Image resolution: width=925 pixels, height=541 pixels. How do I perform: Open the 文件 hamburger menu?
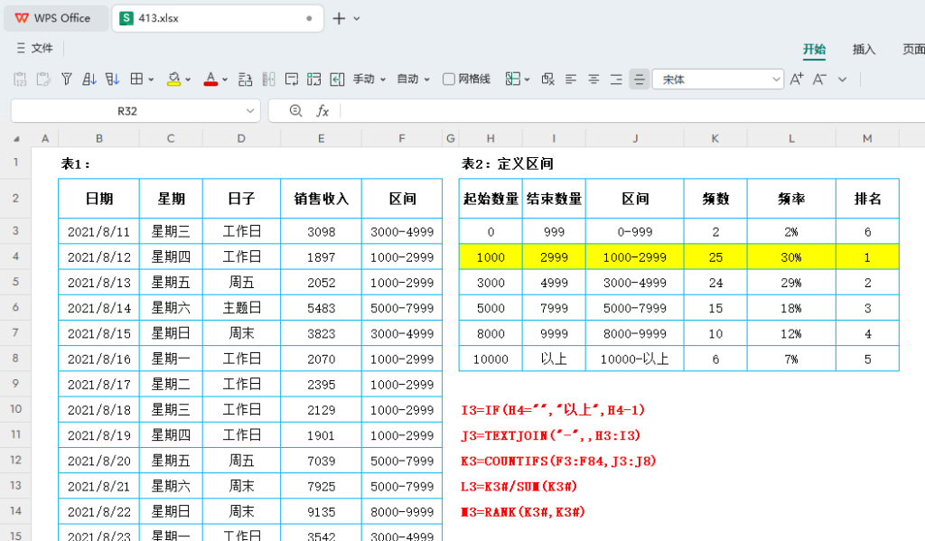34,49
